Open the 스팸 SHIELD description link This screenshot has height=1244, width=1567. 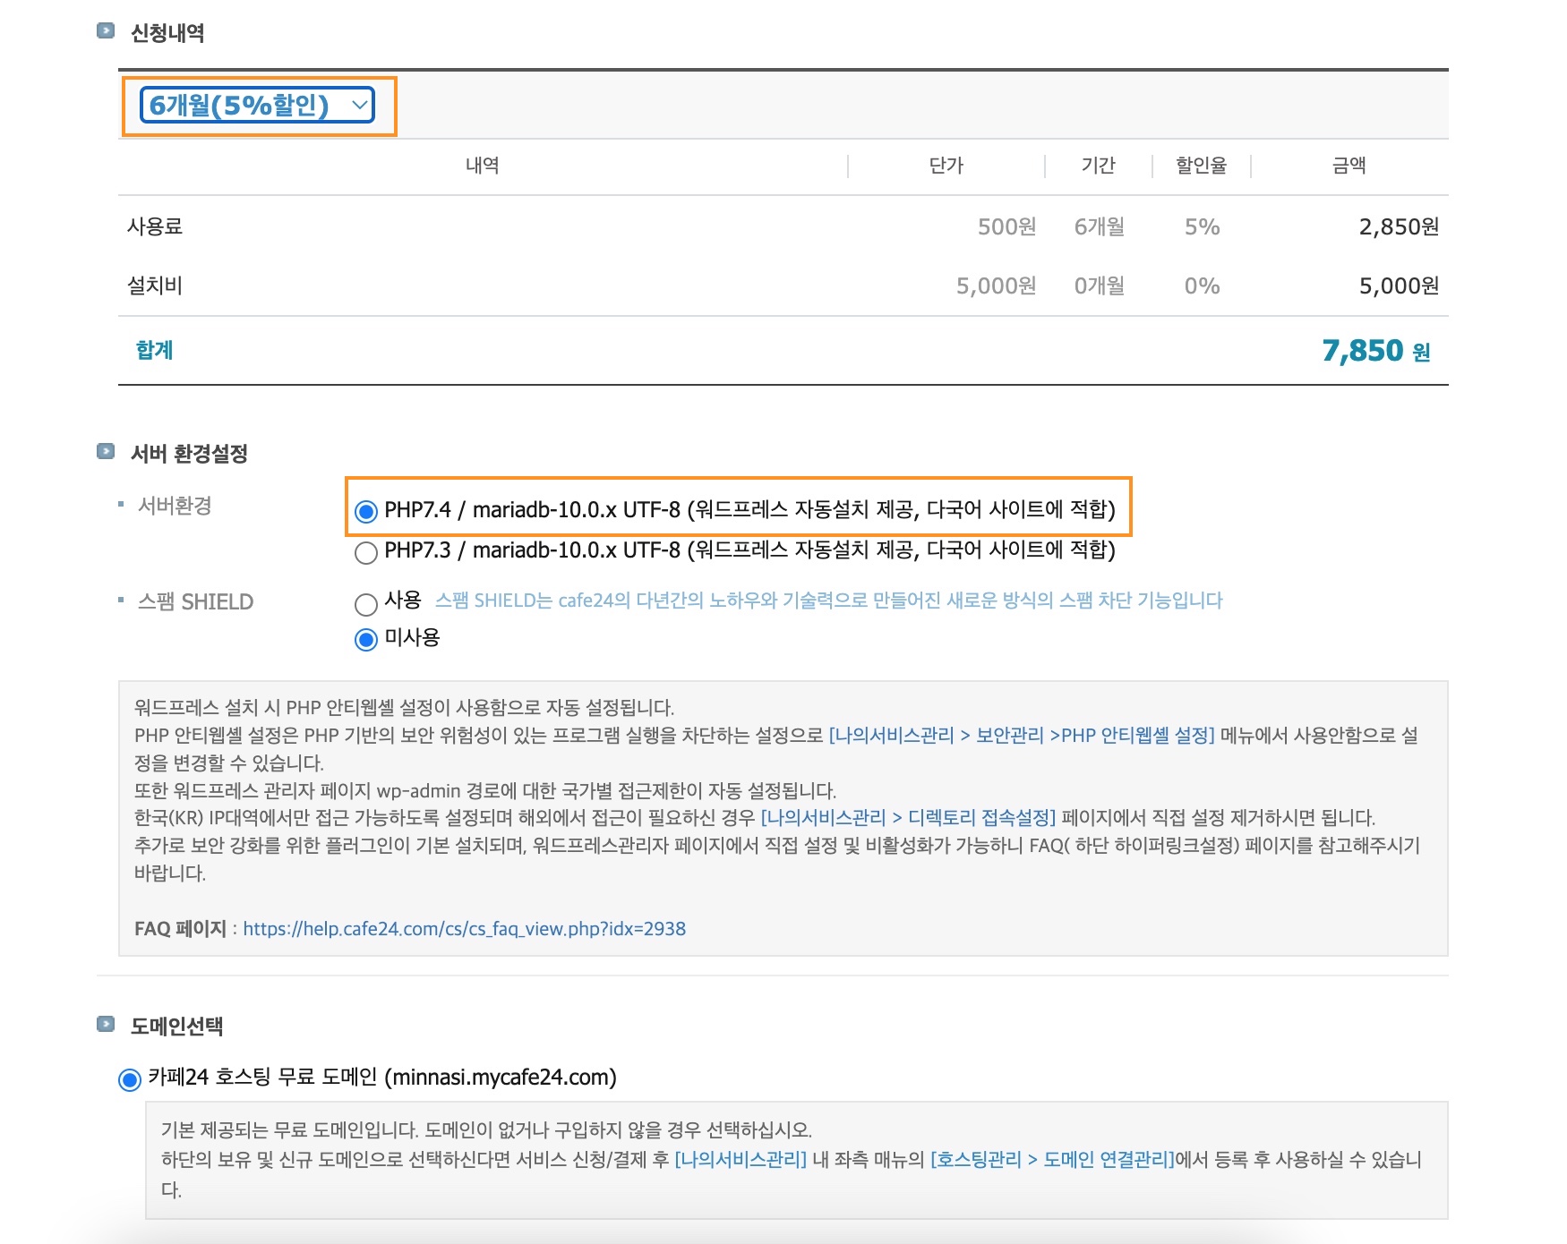828,601
